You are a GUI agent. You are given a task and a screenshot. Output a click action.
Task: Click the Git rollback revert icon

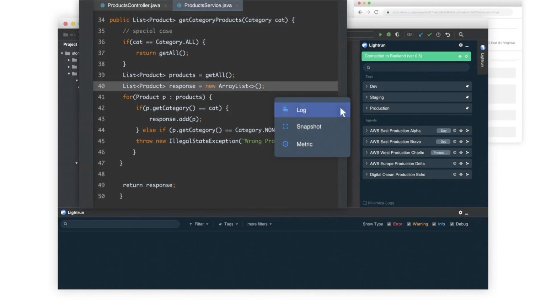click(448, 34)
